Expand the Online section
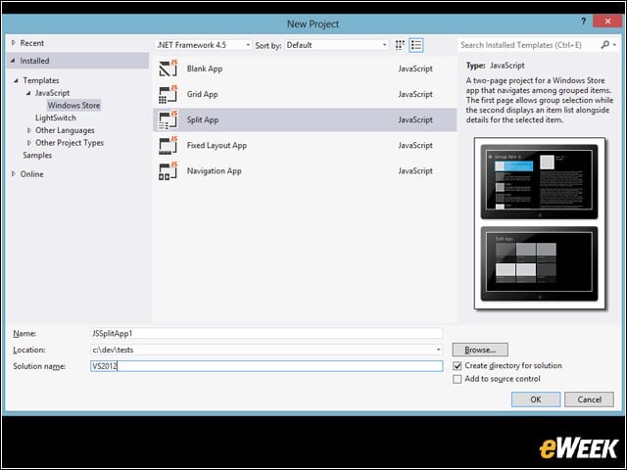 tap(14, 174)
